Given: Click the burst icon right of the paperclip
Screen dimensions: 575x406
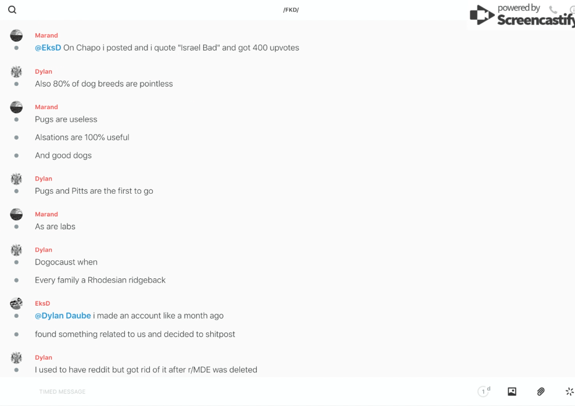Looking at the screenshot, I should pyautogui.click(x=569, y=391).
